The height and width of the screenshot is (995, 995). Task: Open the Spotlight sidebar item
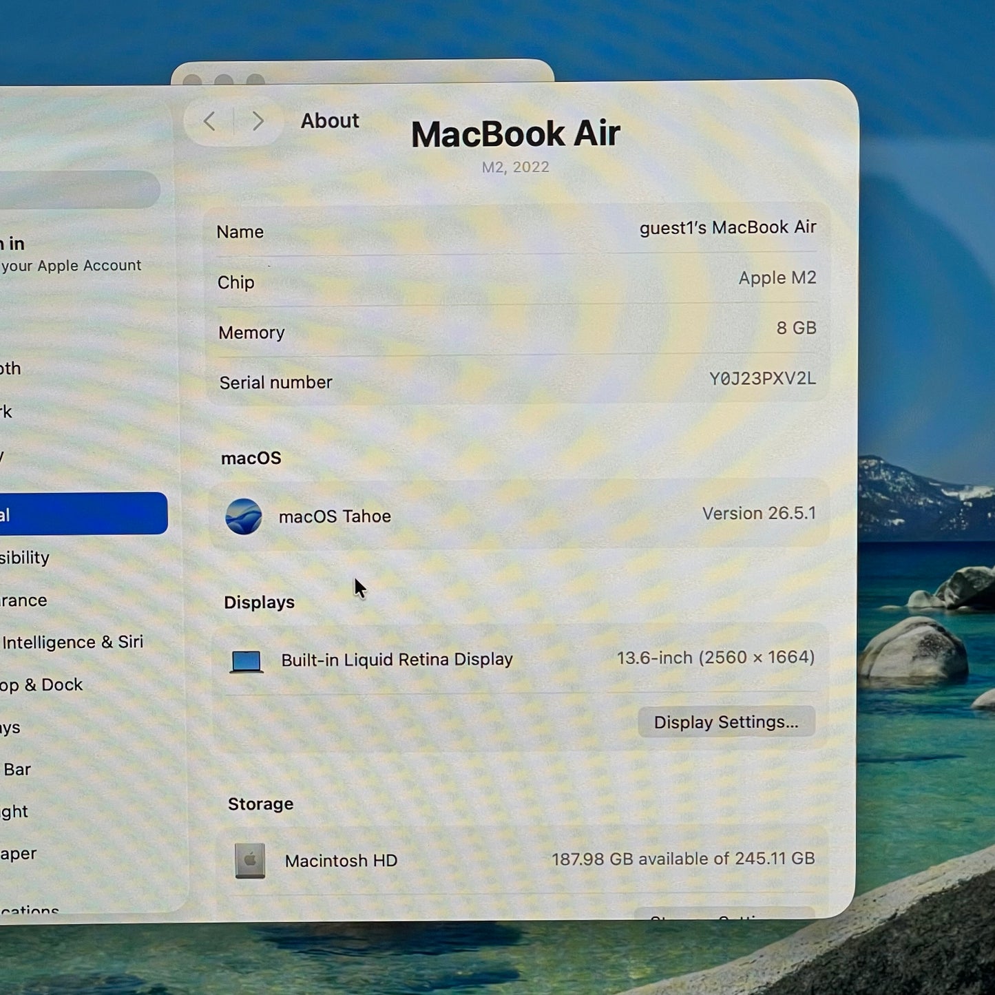14,812
